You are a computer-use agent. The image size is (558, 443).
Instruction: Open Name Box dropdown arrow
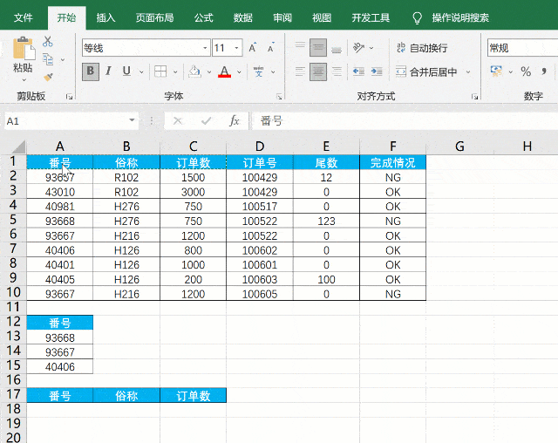click(132, 120)
